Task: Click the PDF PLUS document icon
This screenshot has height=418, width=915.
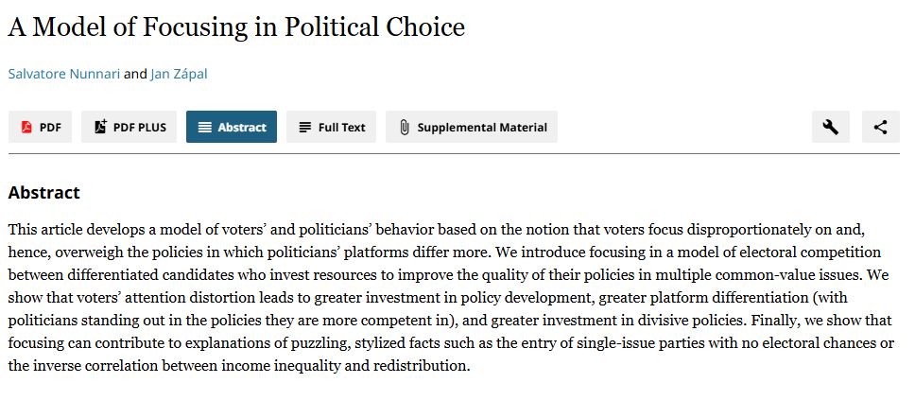Action: pos(100,127)
